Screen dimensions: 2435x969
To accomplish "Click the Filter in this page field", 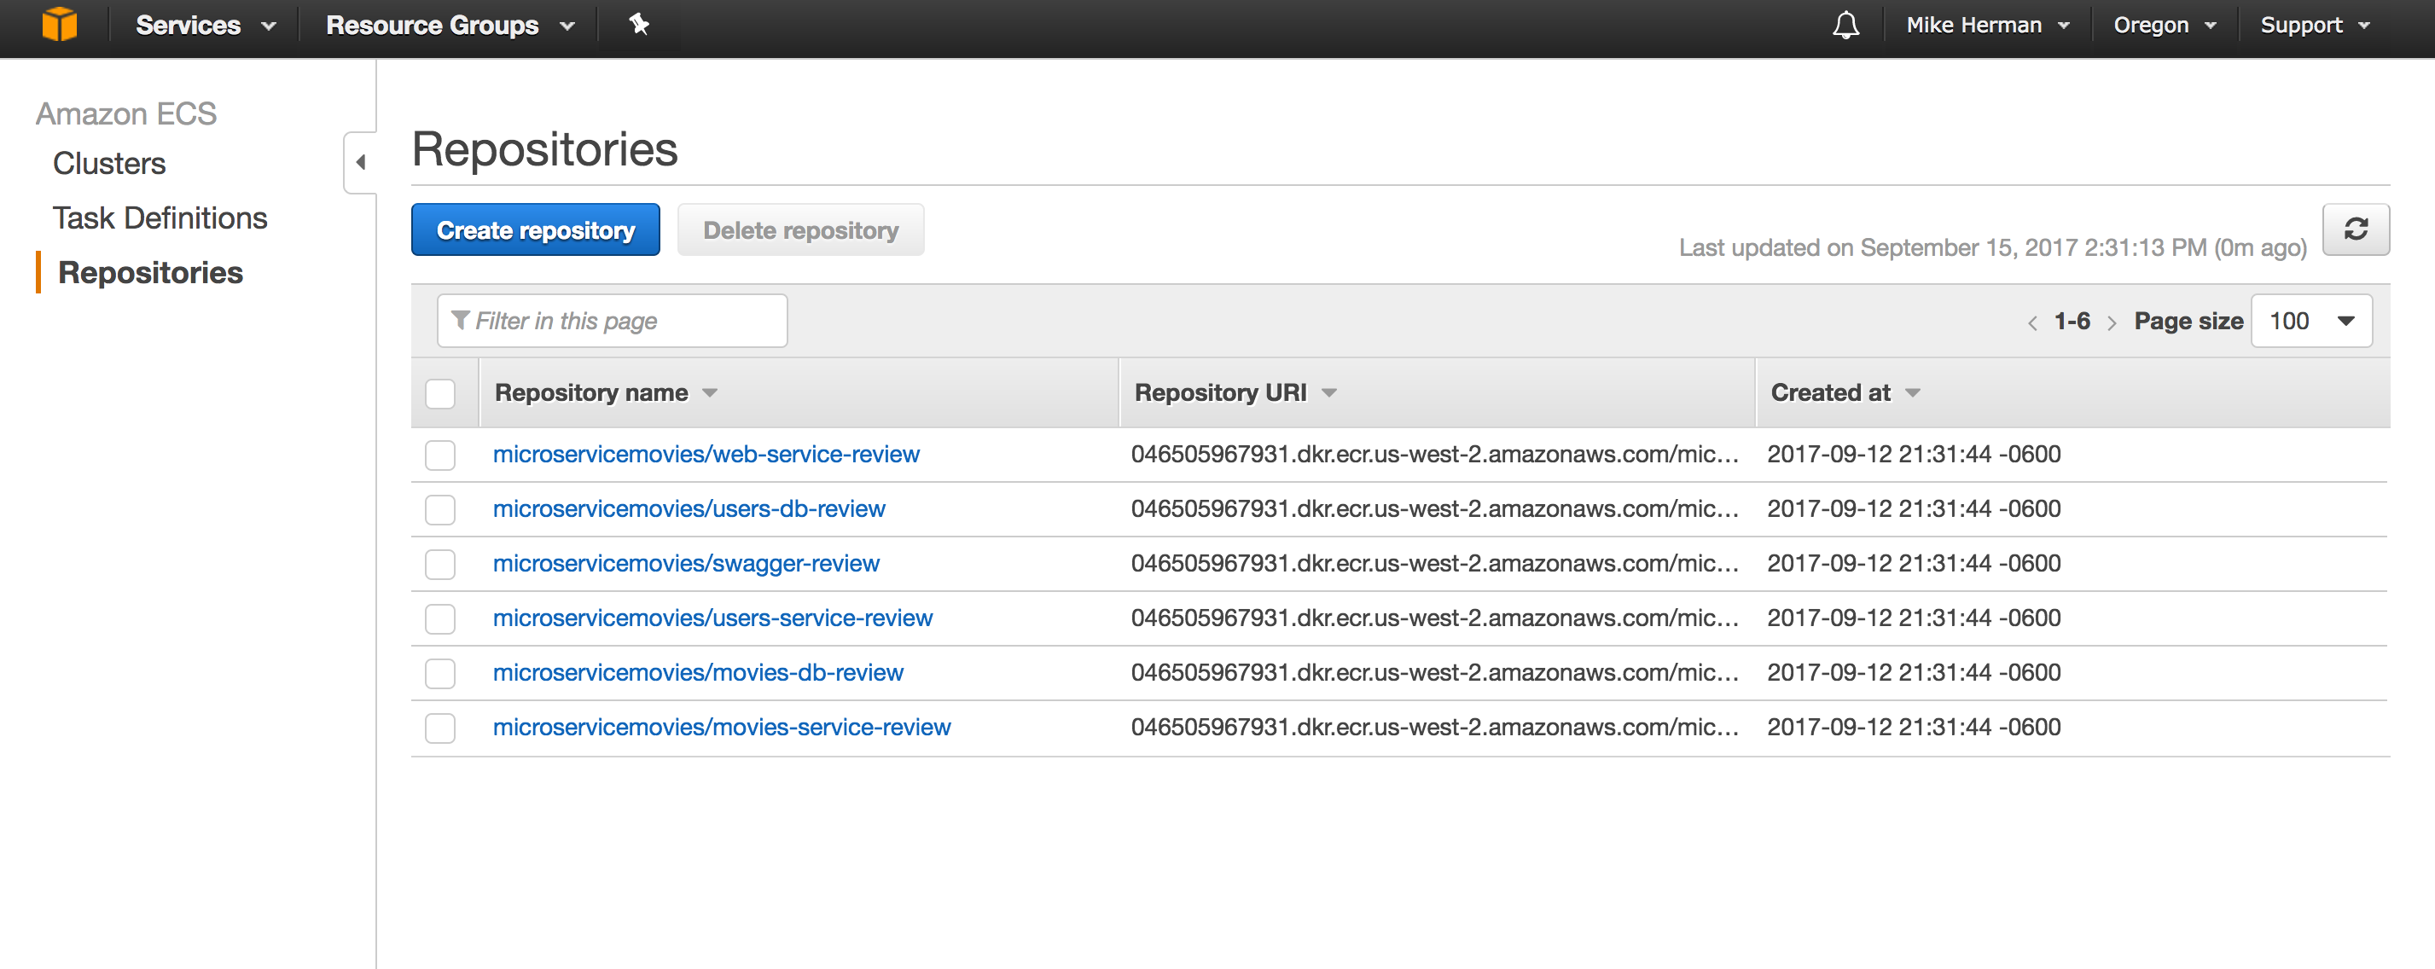I will pos(612,321).
